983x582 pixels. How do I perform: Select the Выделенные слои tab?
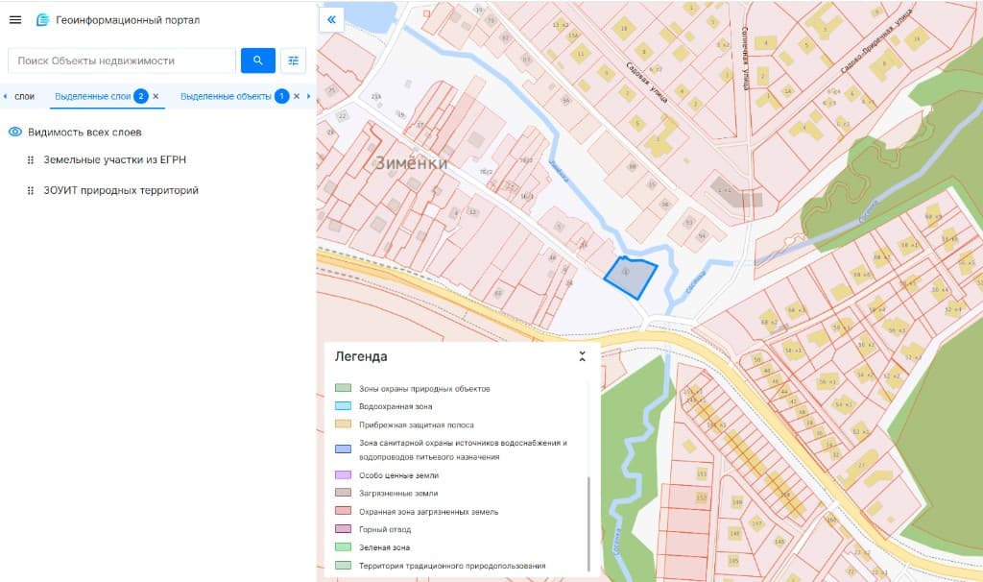coord(93,97)
